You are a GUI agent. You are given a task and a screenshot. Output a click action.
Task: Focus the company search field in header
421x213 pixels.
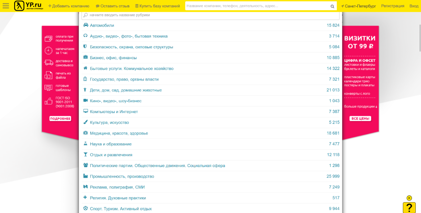pyautogui.click(x=257, y=6)
